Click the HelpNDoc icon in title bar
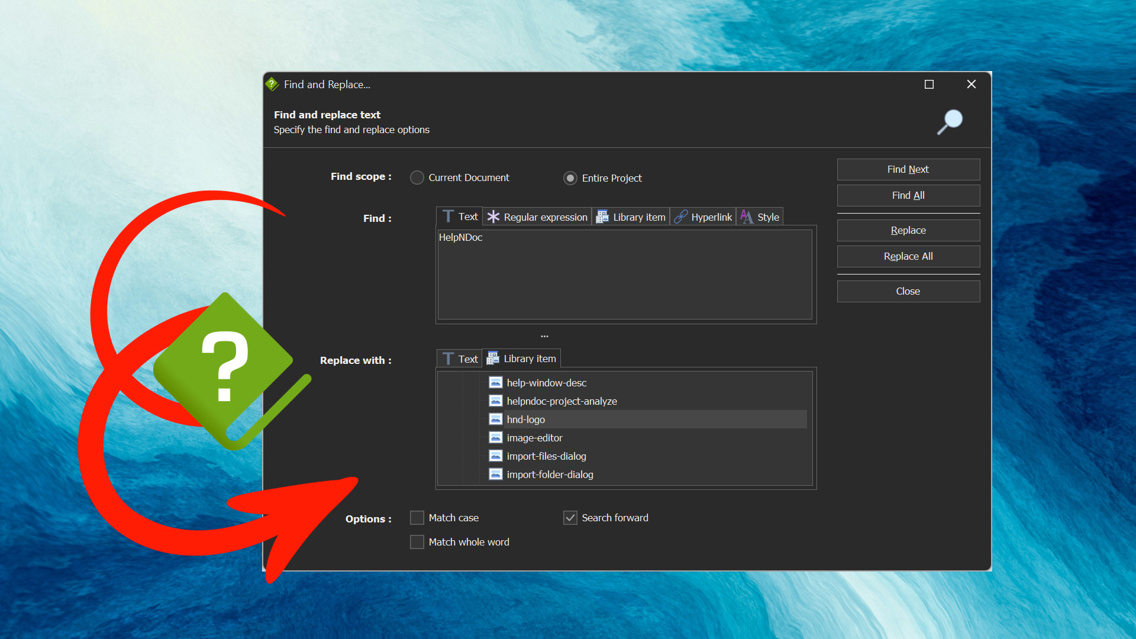Screen dimensions: 1136x639 coord(272,84)
